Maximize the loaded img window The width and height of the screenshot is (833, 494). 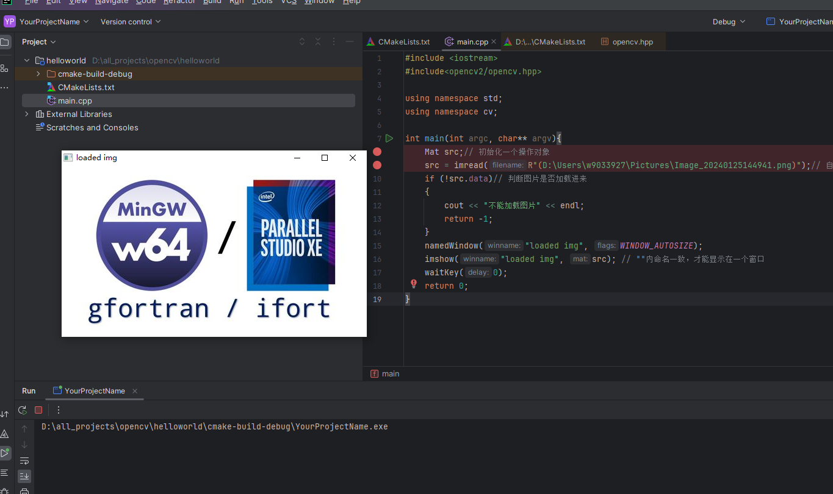tap(325, 158)
